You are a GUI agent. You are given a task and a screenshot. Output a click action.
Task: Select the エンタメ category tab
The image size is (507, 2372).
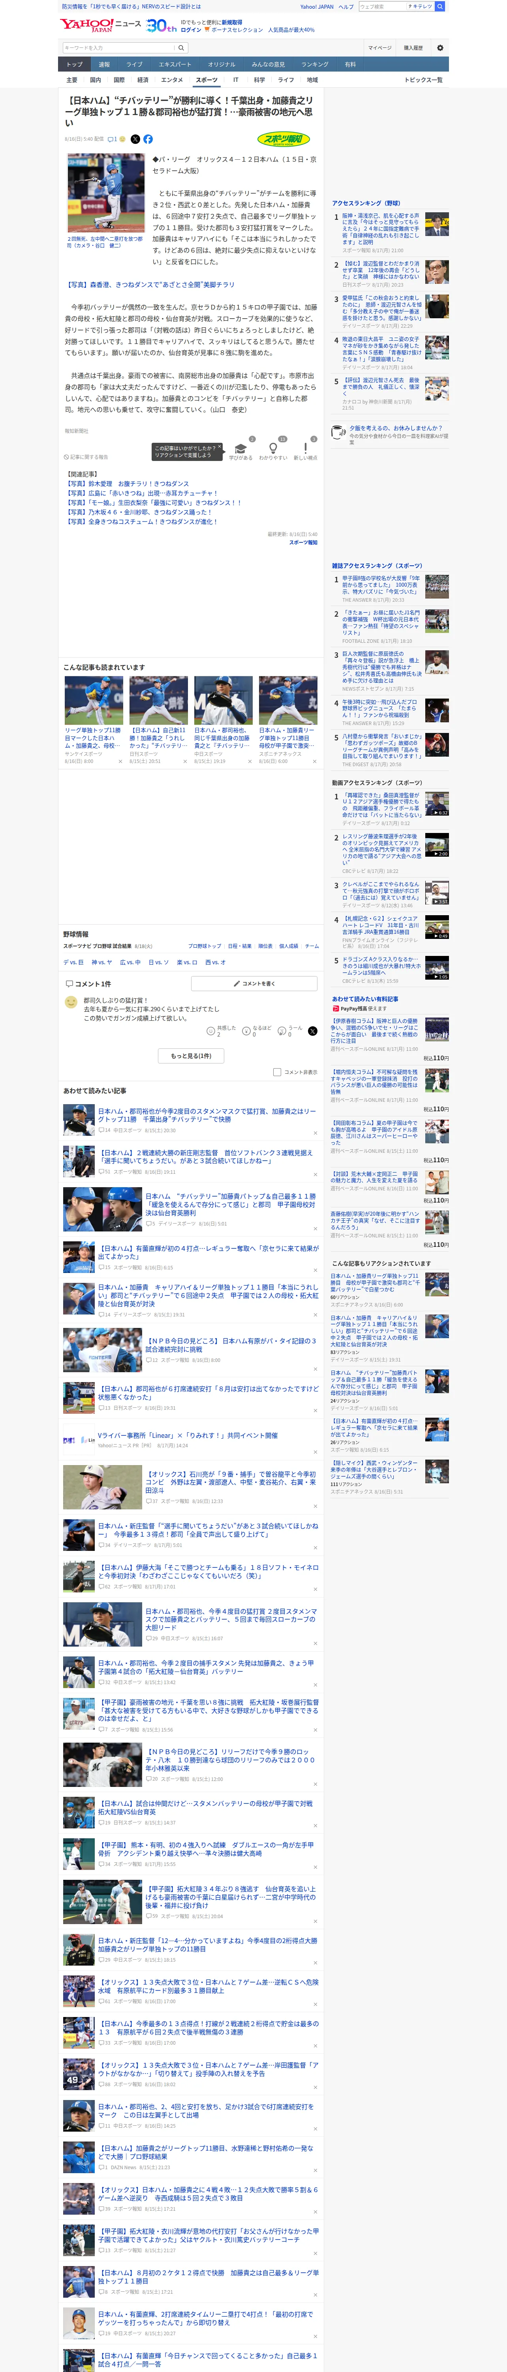(172, 80)
